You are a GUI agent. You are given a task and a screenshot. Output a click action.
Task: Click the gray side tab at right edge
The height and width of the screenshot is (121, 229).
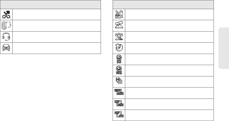224,48
